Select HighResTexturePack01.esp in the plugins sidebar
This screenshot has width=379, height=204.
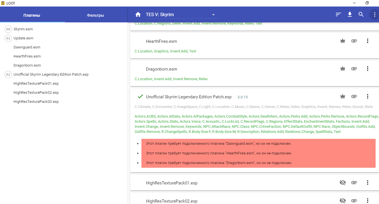click(x=36, y=84)
